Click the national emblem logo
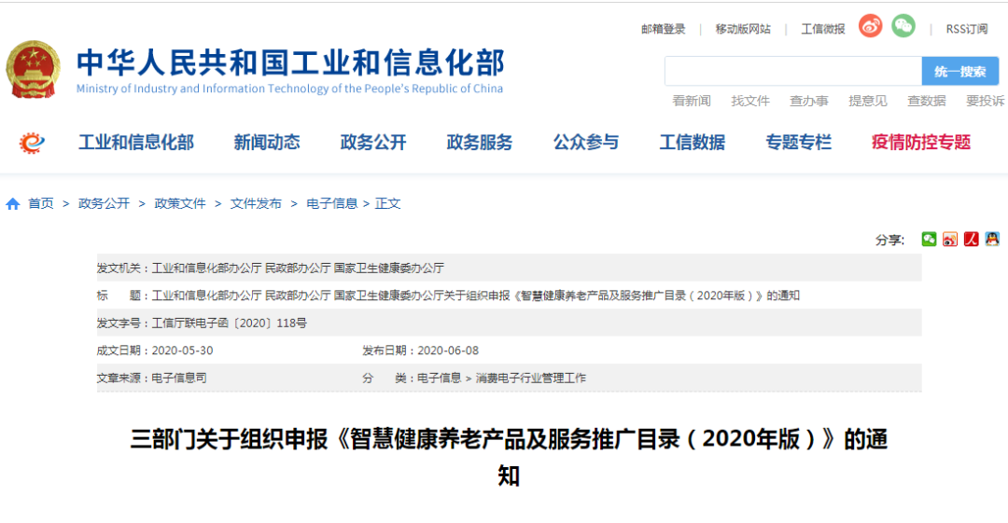This screenshot has width=1008, height=523. coord(33,69)
